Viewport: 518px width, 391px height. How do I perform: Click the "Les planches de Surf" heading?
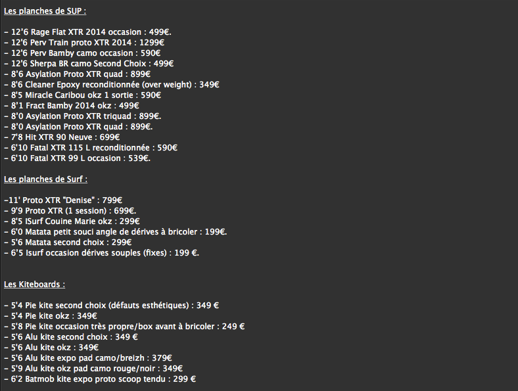46,179
